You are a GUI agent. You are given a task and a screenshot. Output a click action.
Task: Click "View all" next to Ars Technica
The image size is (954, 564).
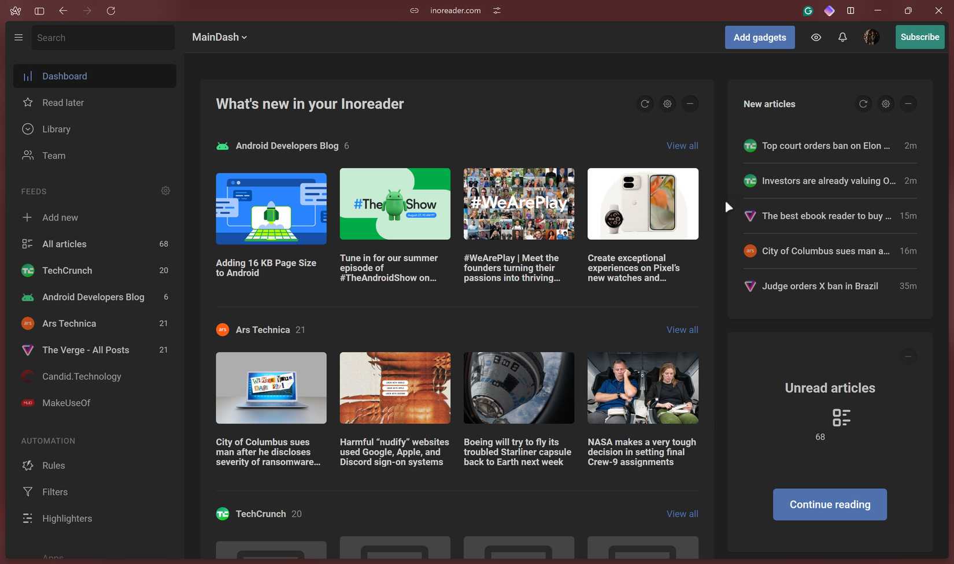[x=682, y=329]
